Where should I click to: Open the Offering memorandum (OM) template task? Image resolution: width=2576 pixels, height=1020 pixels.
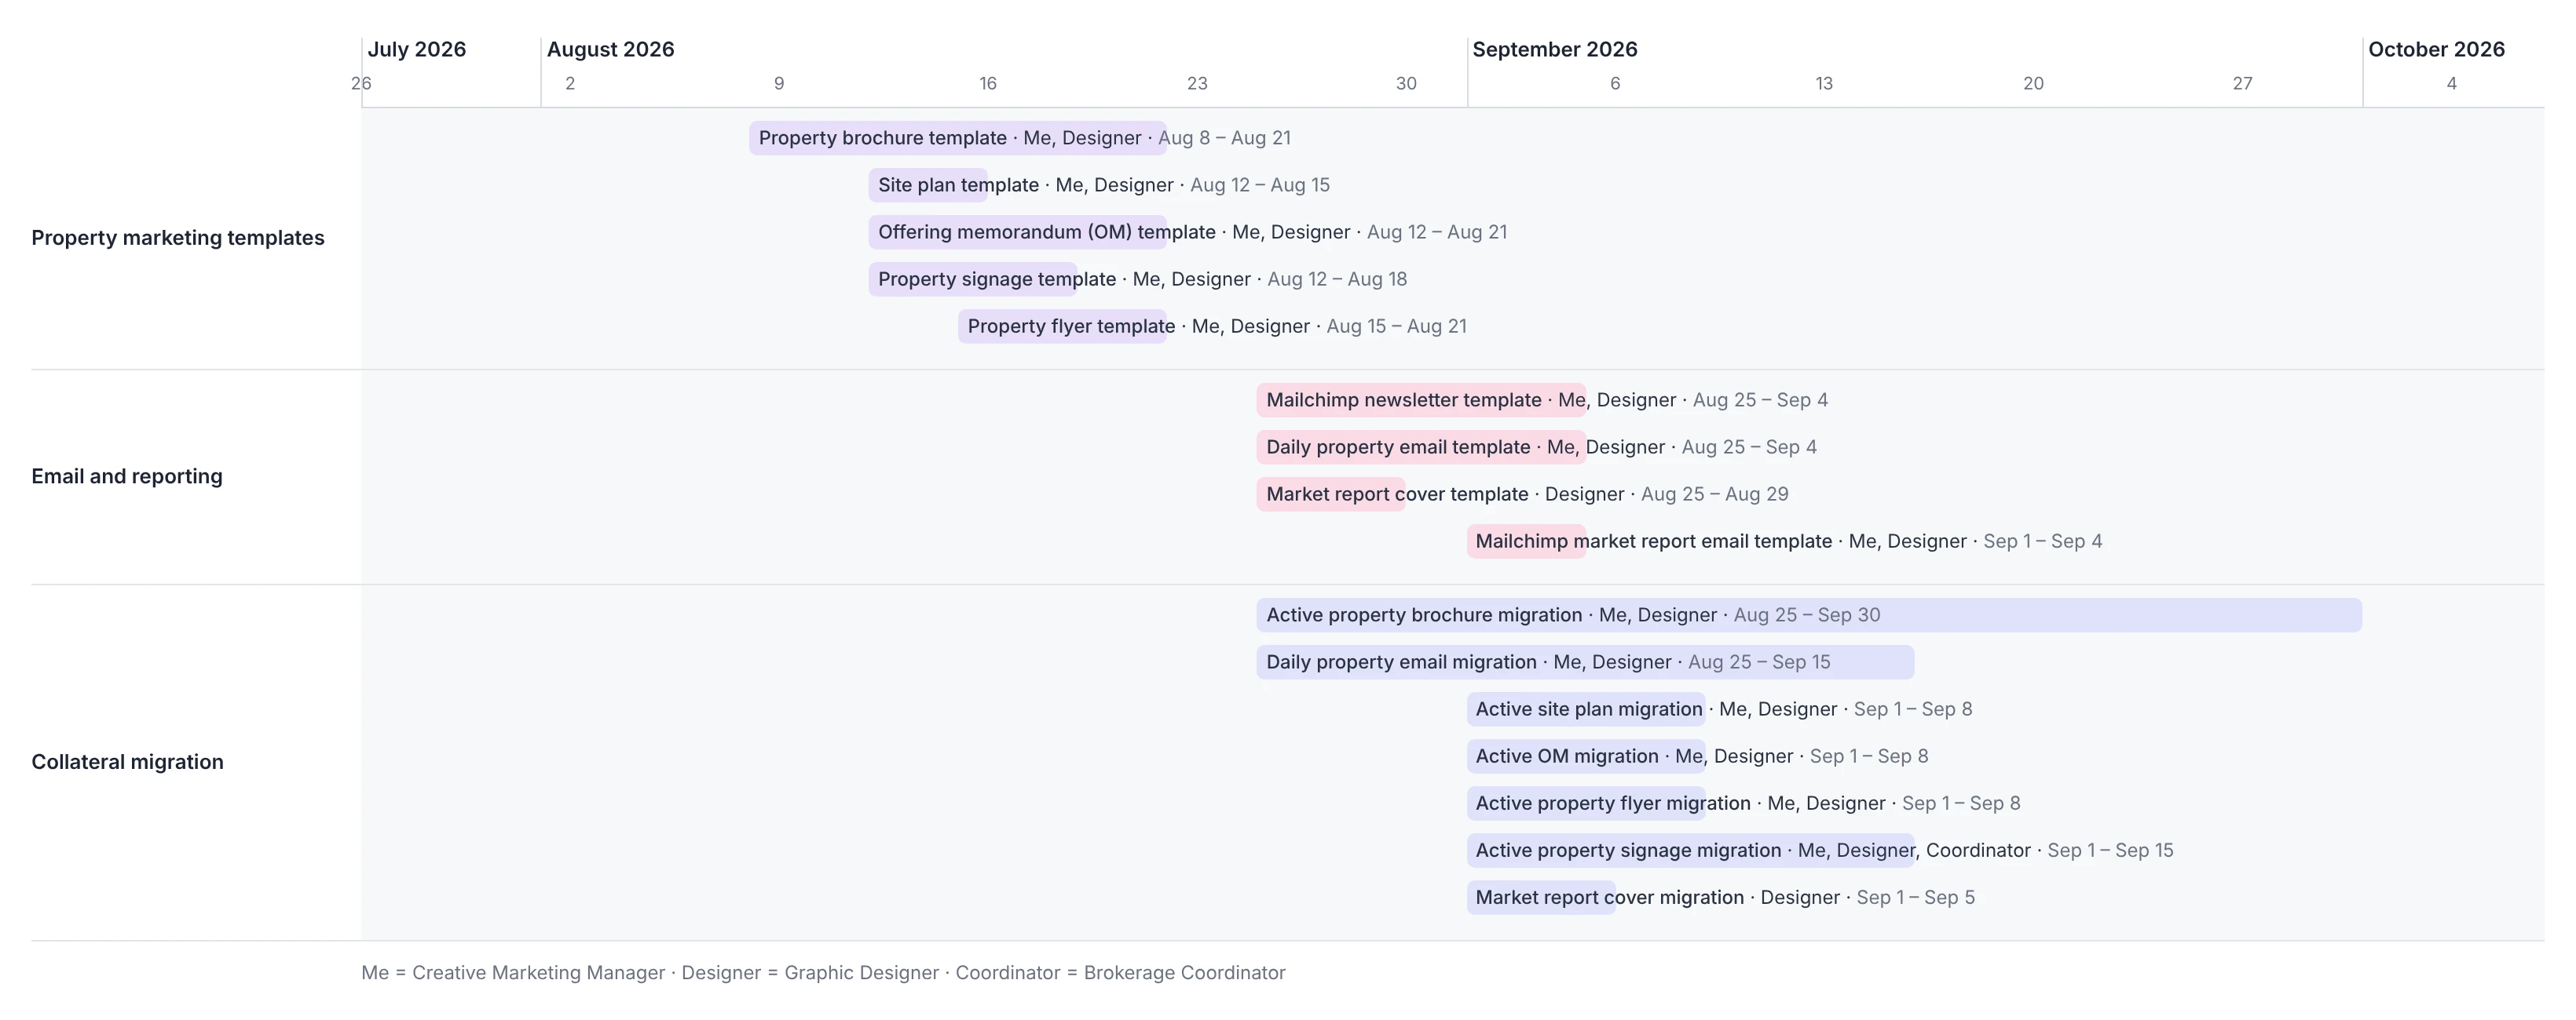click(x=1018, y=231)
